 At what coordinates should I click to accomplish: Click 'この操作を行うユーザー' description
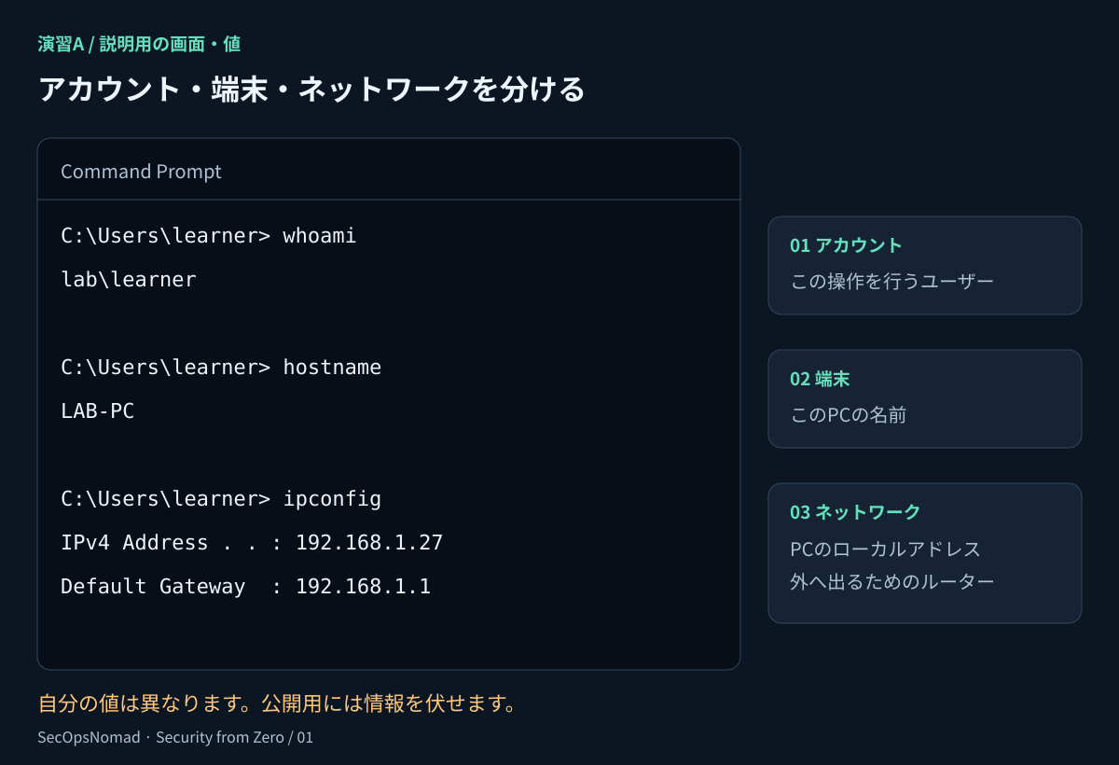click(x=892, y=281)
